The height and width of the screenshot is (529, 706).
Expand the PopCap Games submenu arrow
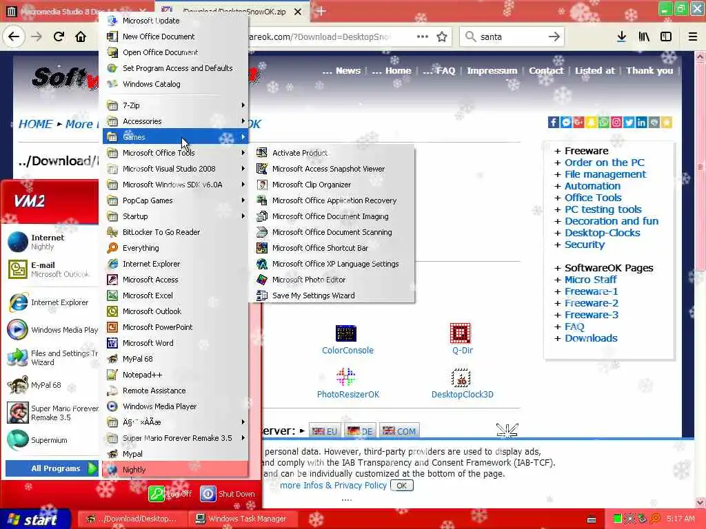coord(243,200)
